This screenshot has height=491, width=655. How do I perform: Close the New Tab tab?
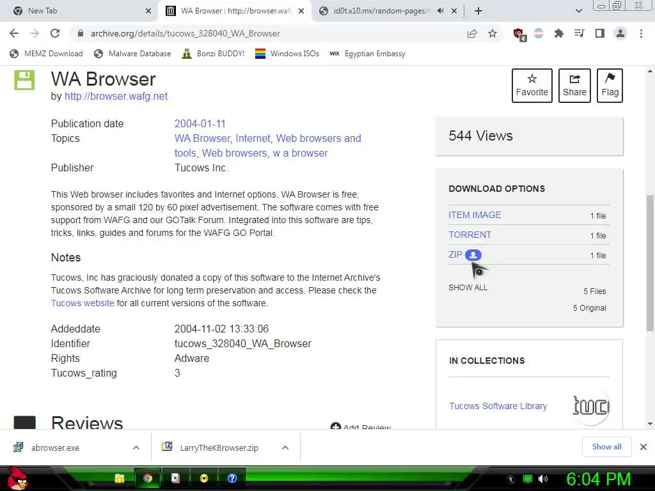point(148,11)
